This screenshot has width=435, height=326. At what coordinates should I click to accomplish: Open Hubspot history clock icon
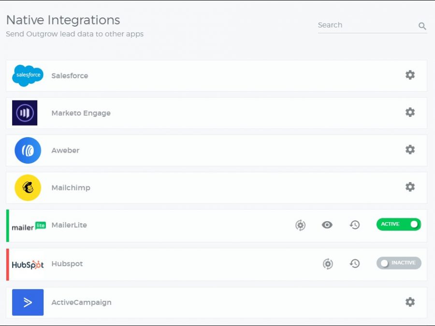coord(355,264)
